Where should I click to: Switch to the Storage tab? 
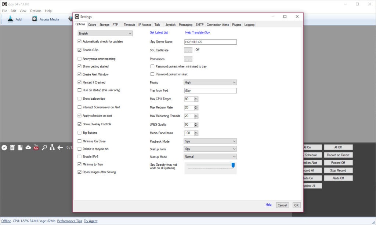pos(104,25)
